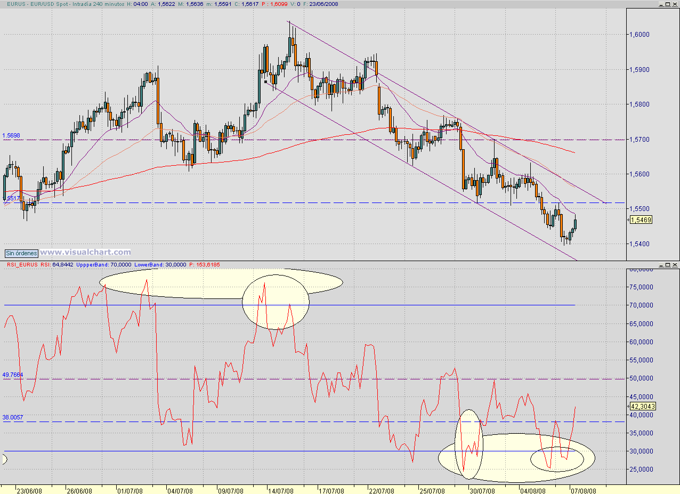Click the 22/07/08 date on time axis

pos(382,490)
